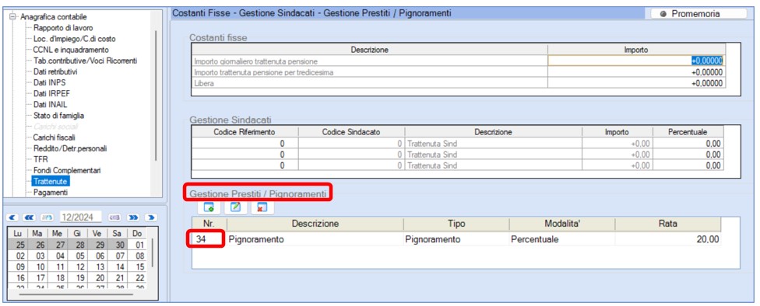
Task: Open Pagamenti in the tree
Action: pyautogui.click(x=51, y=193)
